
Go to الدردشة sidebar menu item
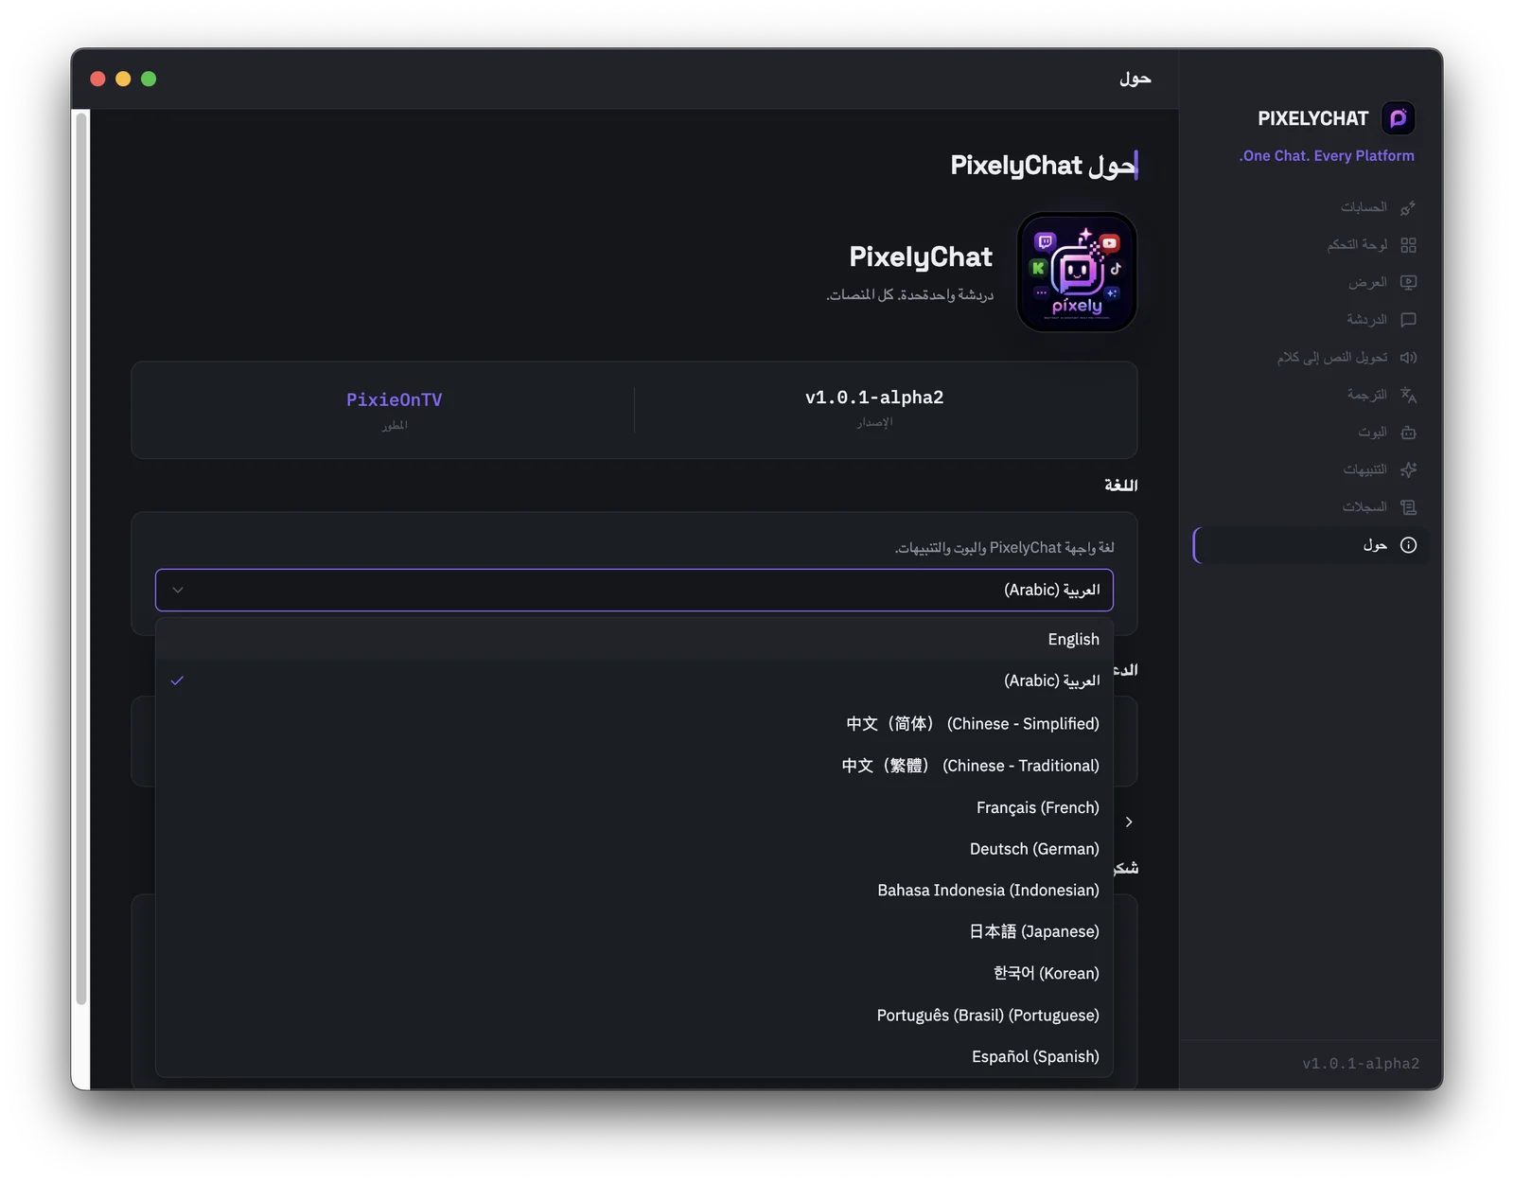coord(1312,320)
